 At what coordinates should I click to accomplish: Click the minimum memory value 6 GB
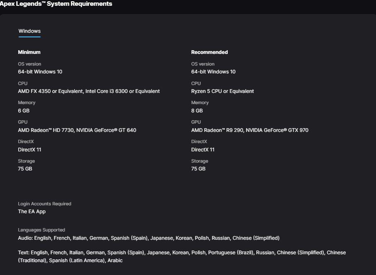(24, 111)
